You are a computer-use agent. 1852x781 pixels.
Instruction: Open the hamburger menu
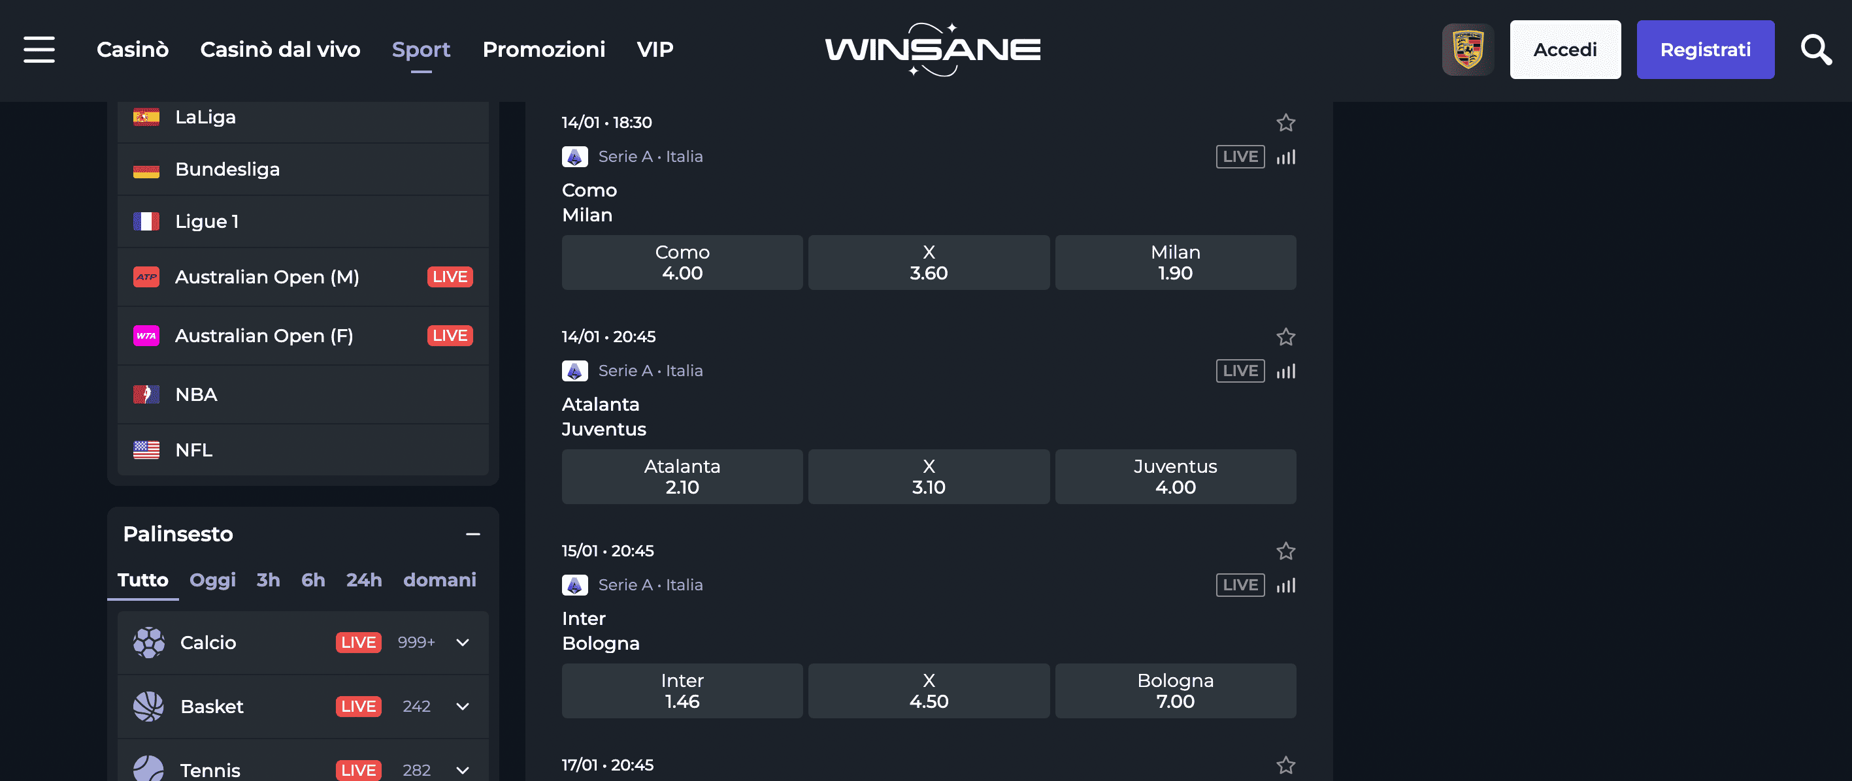point(39,50)
